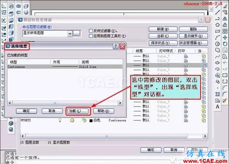Open the 状态管理器 (S) button
This screenshot has height=164, width=229.
pos(193,43)
